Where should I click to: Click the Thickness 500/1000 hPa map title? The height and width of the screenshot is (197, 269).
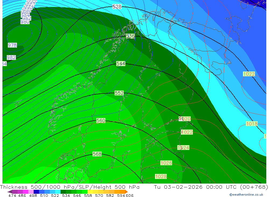coord(70,187)
